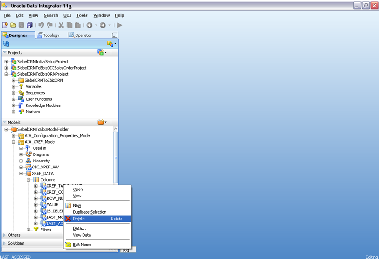The height and width of the screenshot is (259, 380).
Task: Click the Cut scissors icon
Action: [x=61, y=25]
